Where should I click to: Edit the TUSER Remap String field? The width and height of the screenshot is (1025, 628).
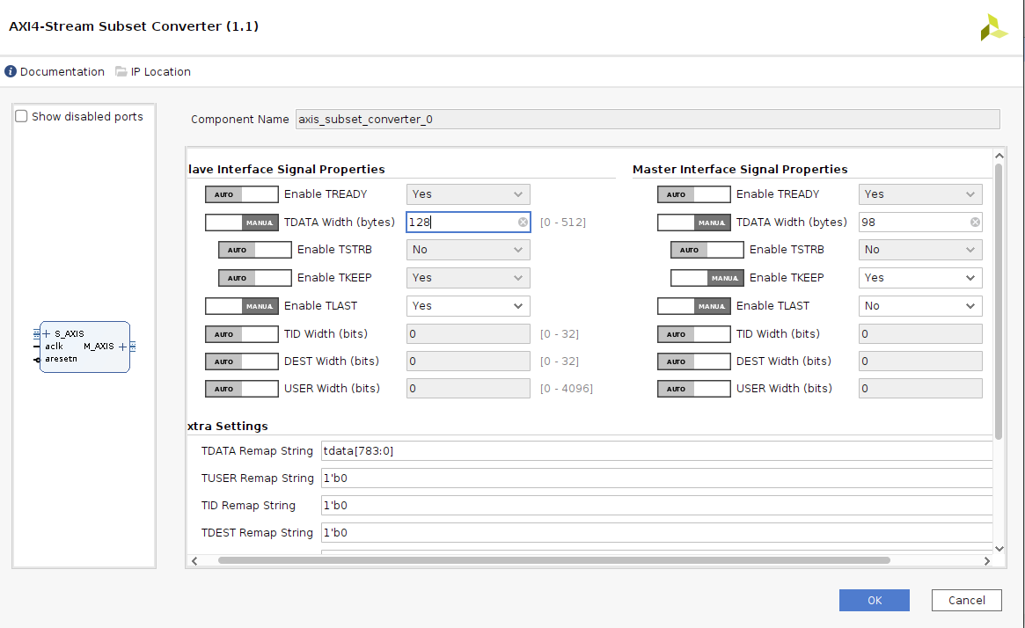click(x=656, y=478)
